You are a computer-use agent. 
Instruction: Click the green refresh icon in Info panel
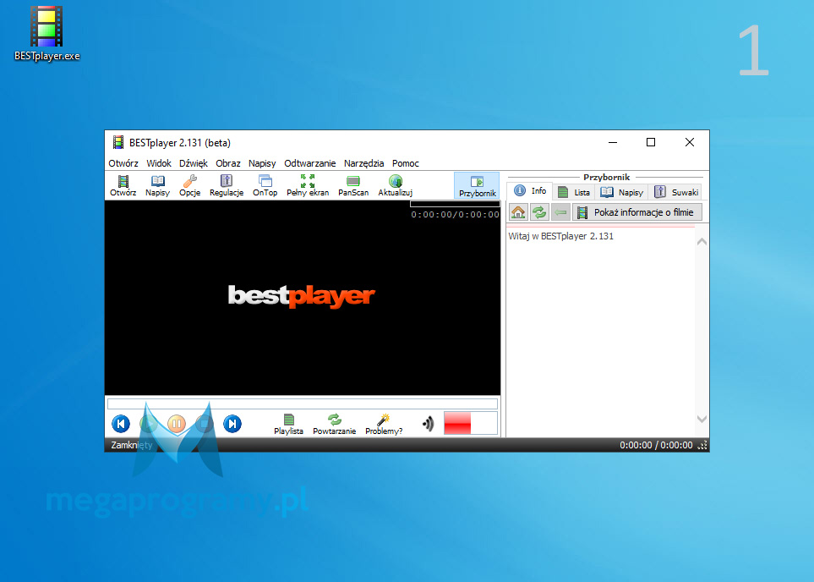click(539, 212)
